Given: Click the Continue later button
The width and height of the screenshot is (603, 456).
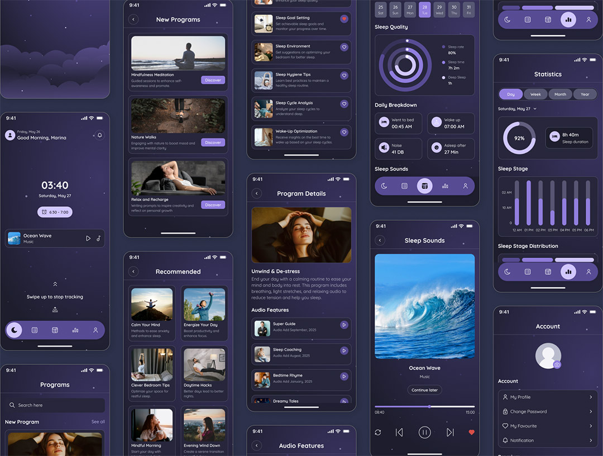Looking at the screenshot, I should pyautogui.click(x=424, y=390).
